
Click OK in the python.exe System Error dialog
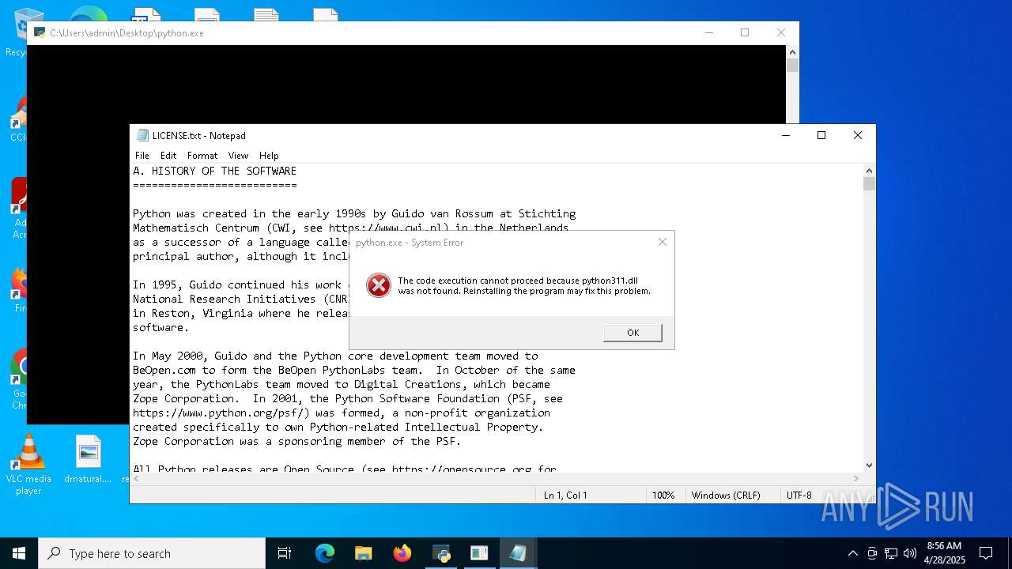coord(632,333)
